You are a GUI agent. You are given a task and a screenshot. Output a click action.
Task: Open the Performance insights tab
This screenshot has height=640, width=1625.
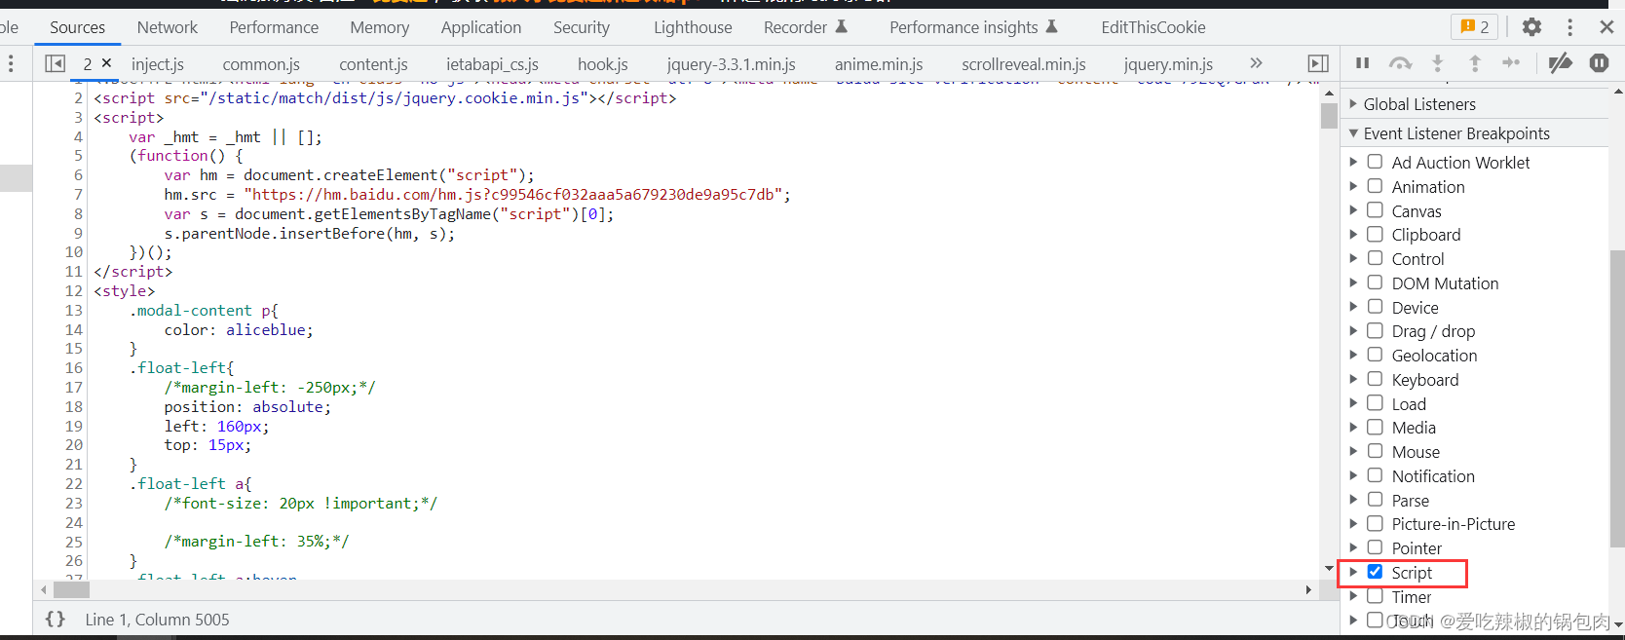click(973, 27)
